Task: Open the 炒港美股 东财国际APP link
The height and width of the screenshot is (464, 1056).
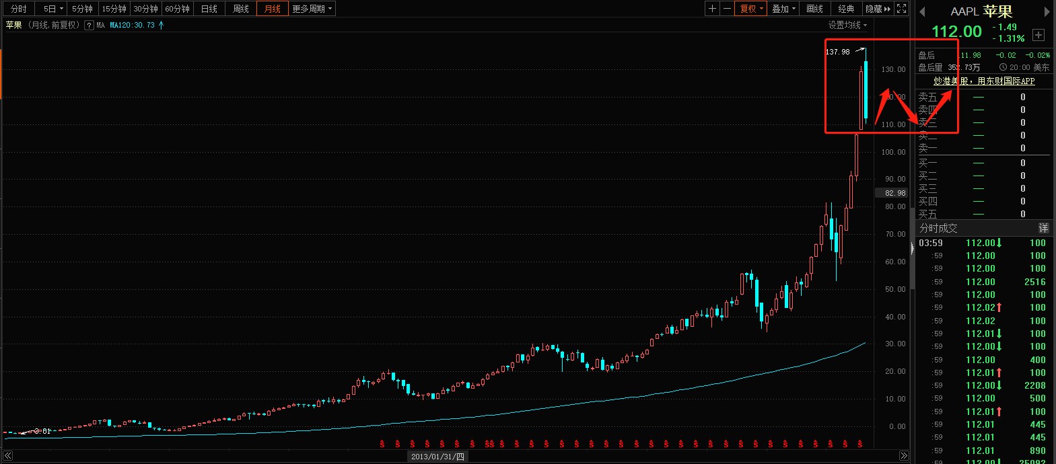Action: 983,81
